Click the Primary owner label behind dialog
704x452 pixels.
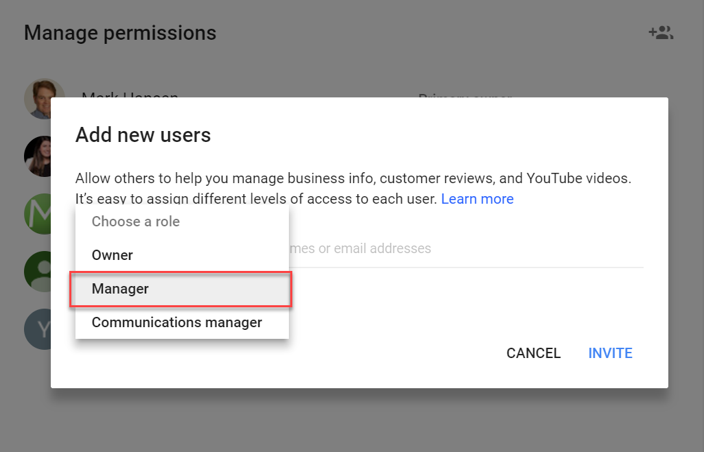pyautogui.click(x=465, y=96)
